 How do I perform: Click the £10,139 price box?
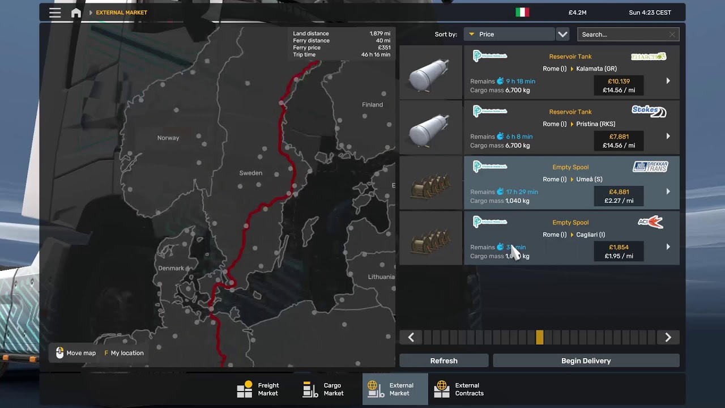pyautogui.click(x=619, y=86)
